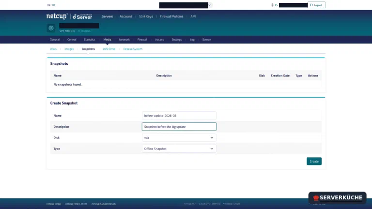Open netcup Help Center footer link
372x209 pixels.
[x=76, y=204]
